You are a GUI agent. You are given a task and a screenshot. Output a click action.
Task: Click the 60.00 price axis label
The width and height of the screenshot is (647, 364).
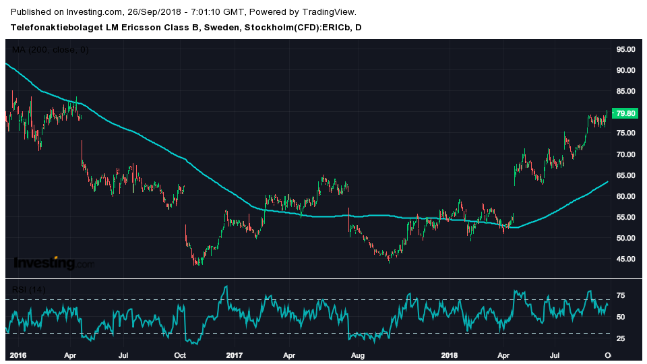(625, 196)
